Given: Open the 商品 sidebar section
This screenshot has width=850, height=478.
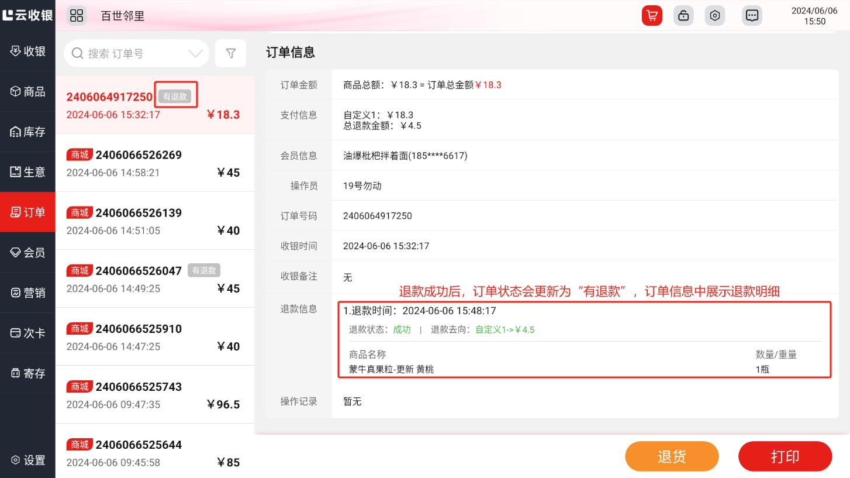Looking at the screenshot, I should click(x=27, y=92).
